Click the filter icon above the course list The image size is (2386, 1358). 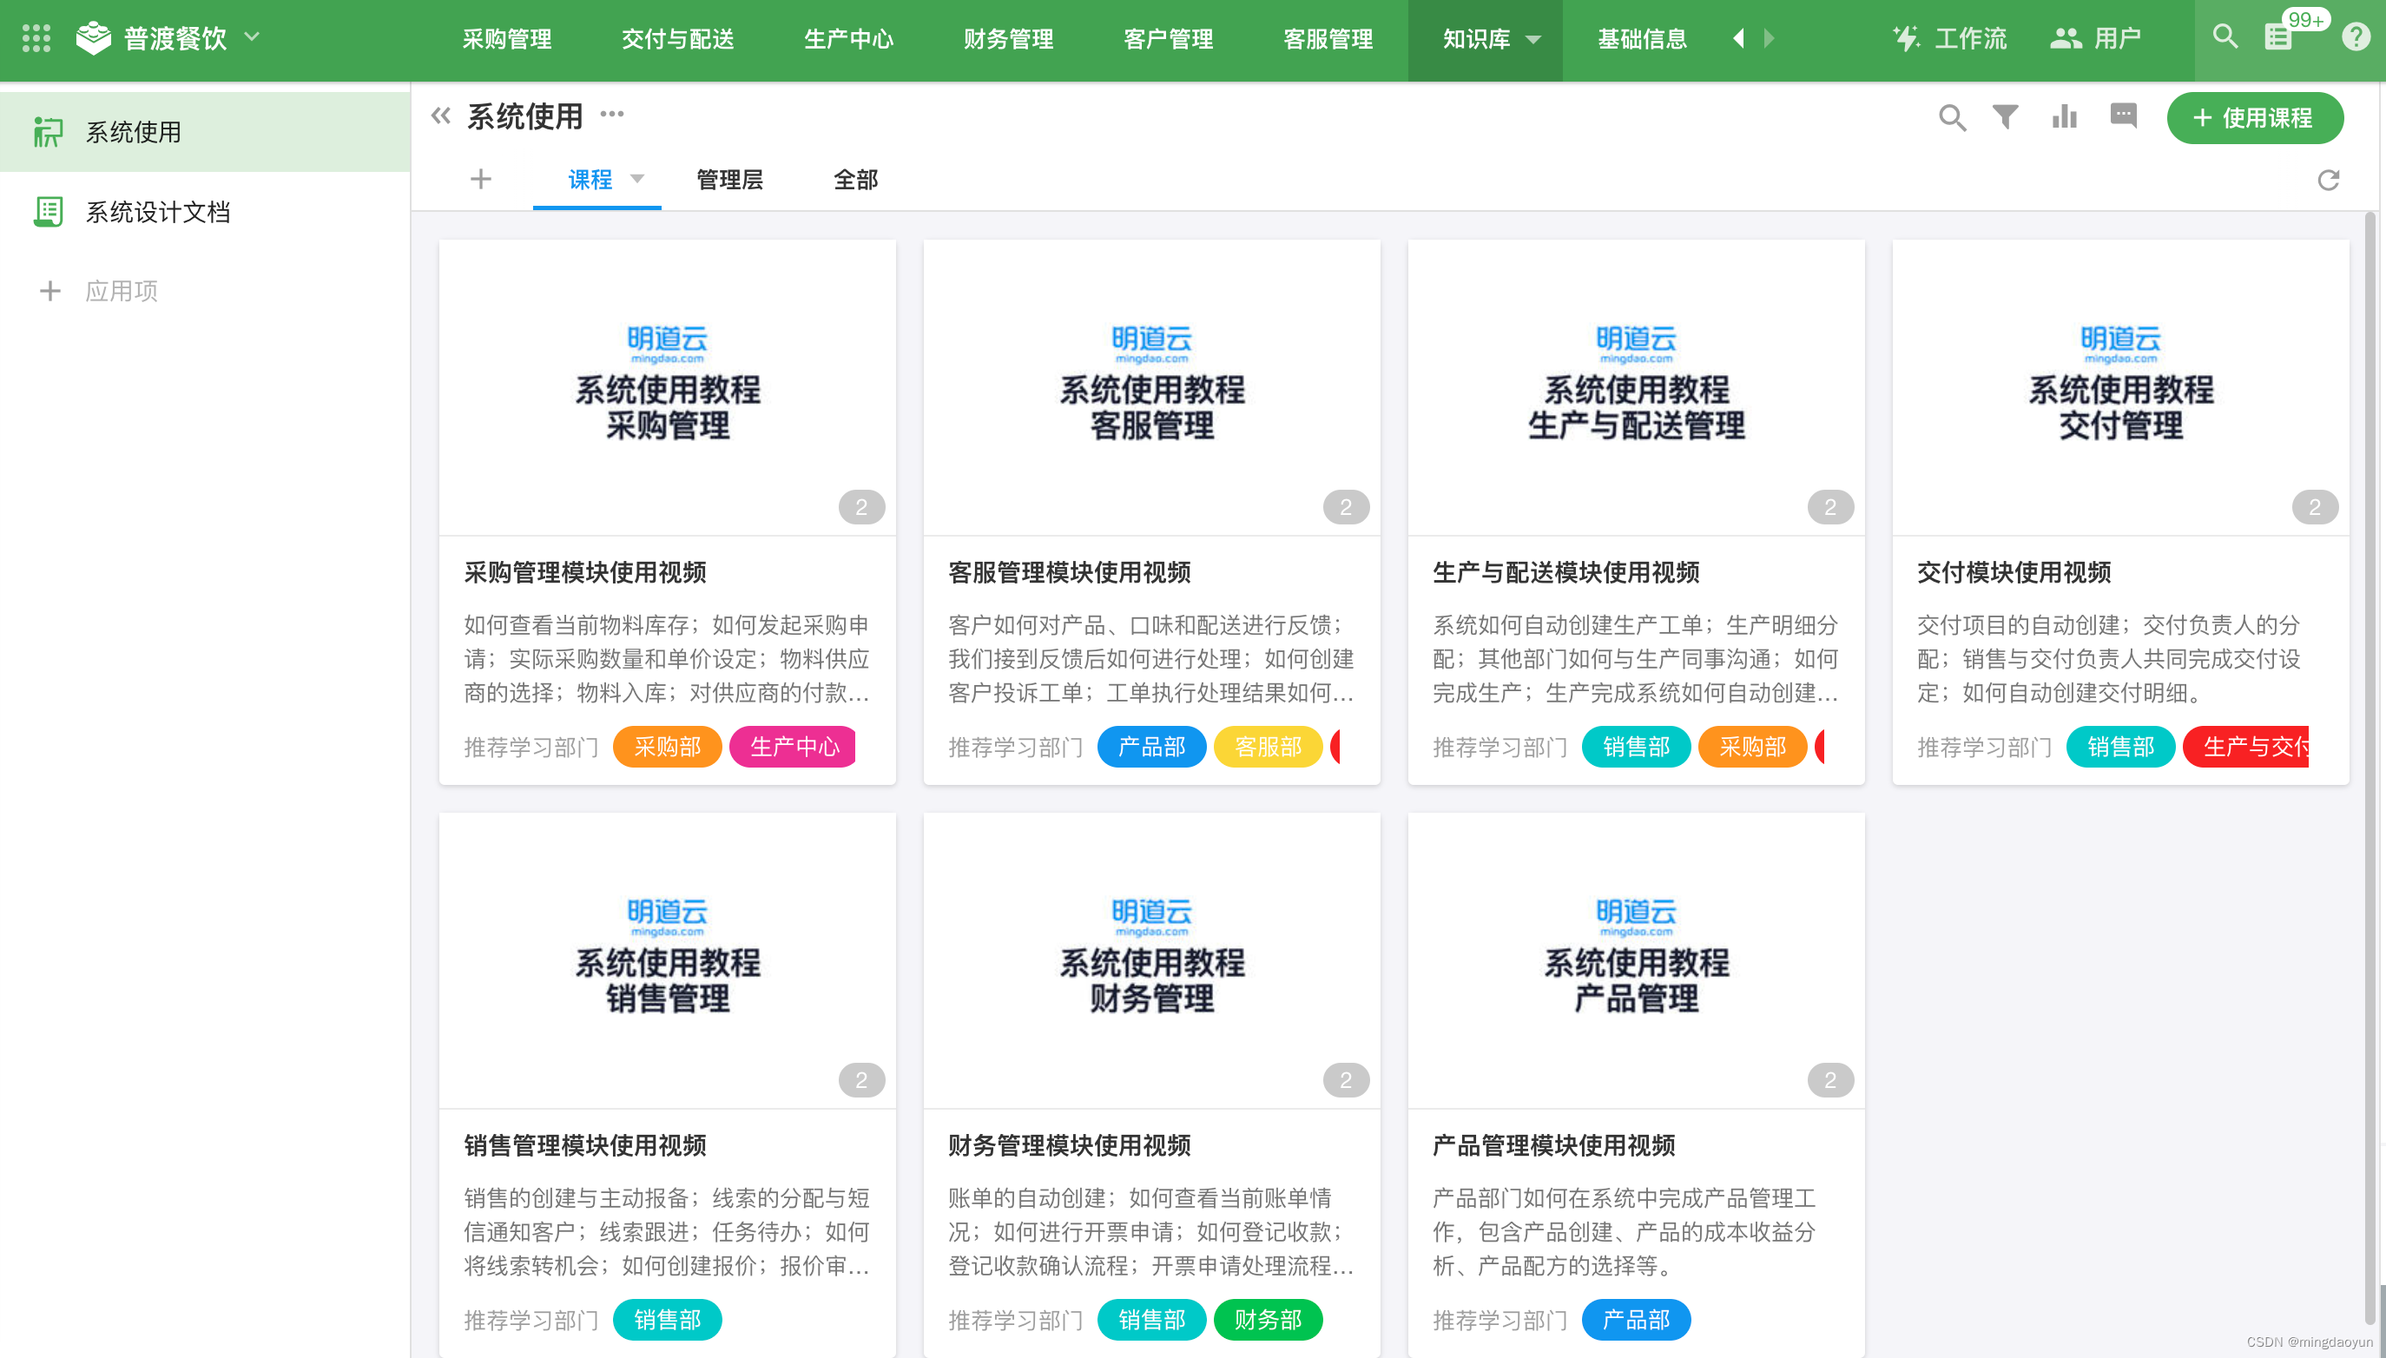click(2006, 117)
